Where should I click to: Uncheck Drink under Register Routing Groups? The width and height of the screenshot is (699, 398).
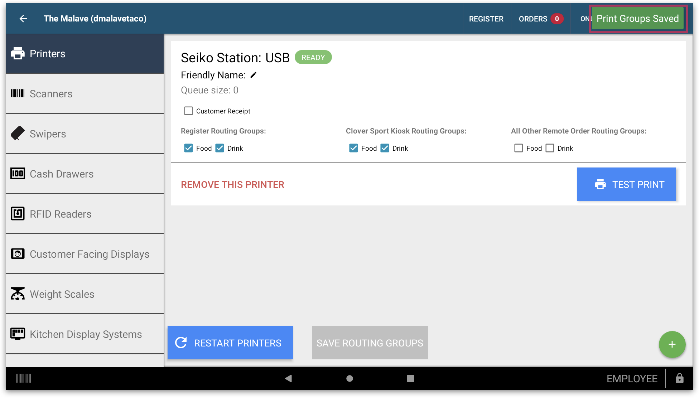click(x=220, y=148)
